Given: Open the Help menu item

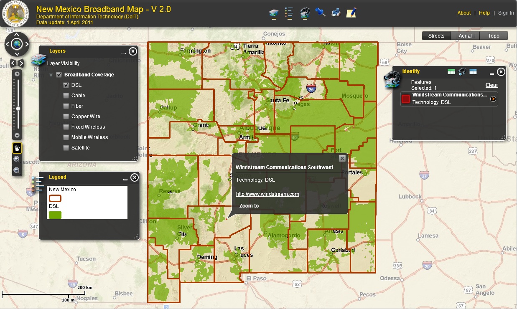Looking at the screenshot, I should (484, 13).
